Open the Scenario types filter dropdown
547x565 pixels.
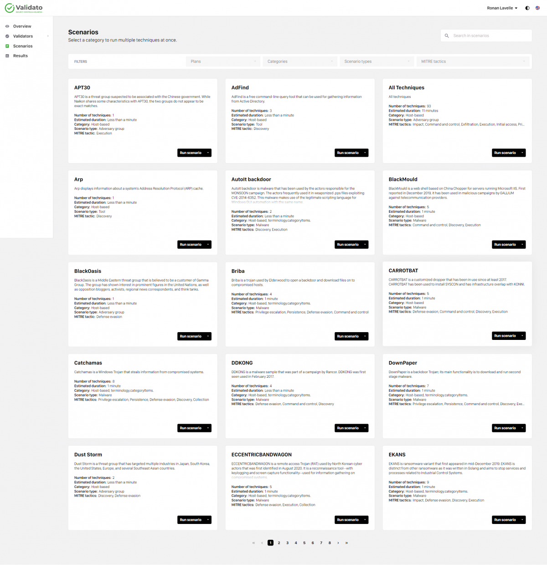377,62
